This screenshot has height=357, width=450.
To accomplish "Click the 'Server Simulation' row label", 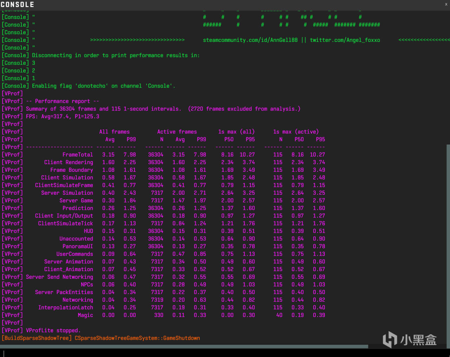I will coord(67,193).
